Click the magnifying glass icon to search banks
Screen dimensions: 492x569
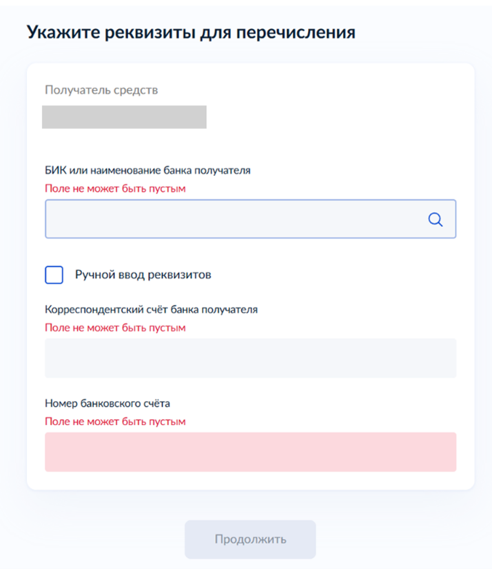tap(435, 219)
